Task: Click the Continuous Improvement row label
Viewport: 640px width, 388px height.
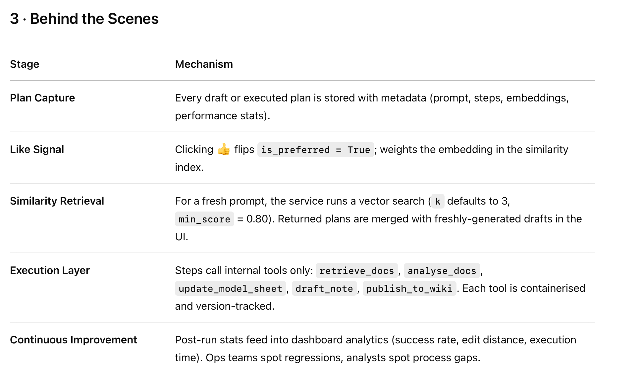Action: point(73,340)
